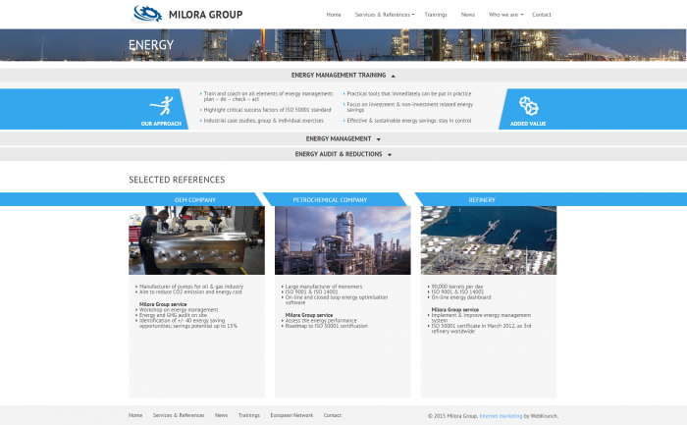Click the OEM pump manufacturing photo
Image resolution: width=687 pixels, height=425 pixels.
click(196, 240)
